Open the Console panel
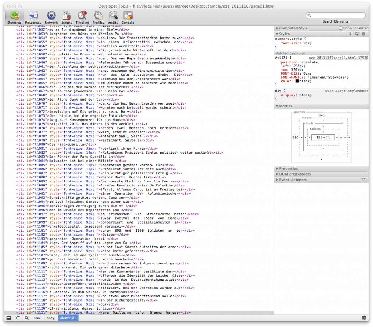The image size is (373, 327). click(128, 17)
